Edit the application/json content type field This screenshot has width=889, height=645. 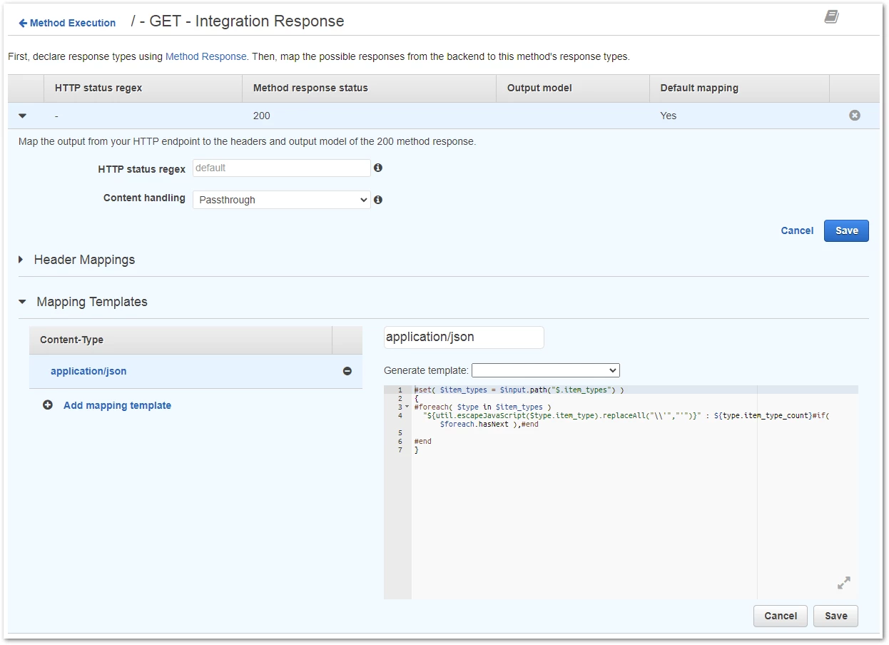pyautogui.click(x=464, y=337)
